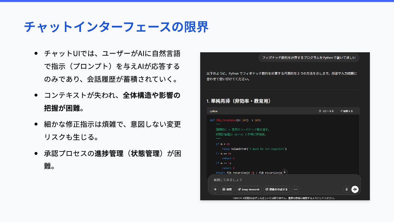Click the assistant reply text starting 以下のように
The height and width of the screenshot is (222, 394).
click(282, 76)
